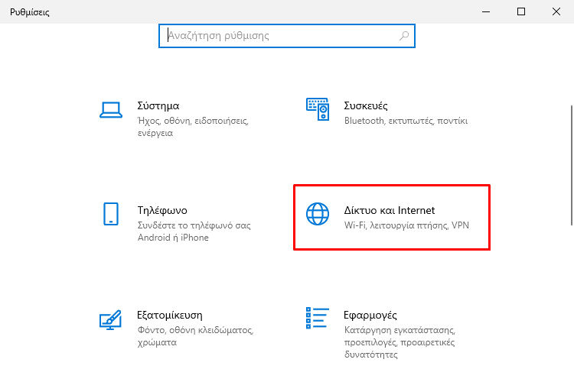Image resolution: width=574 pixels, height=382 pixels.
Task: Open the Σύστημα settings title
Action: (x=158, y=105)
